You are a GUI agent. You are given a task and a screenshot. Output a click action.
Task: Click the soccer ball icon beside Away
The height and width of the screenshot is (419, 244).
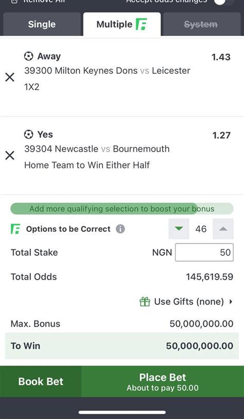28,56
